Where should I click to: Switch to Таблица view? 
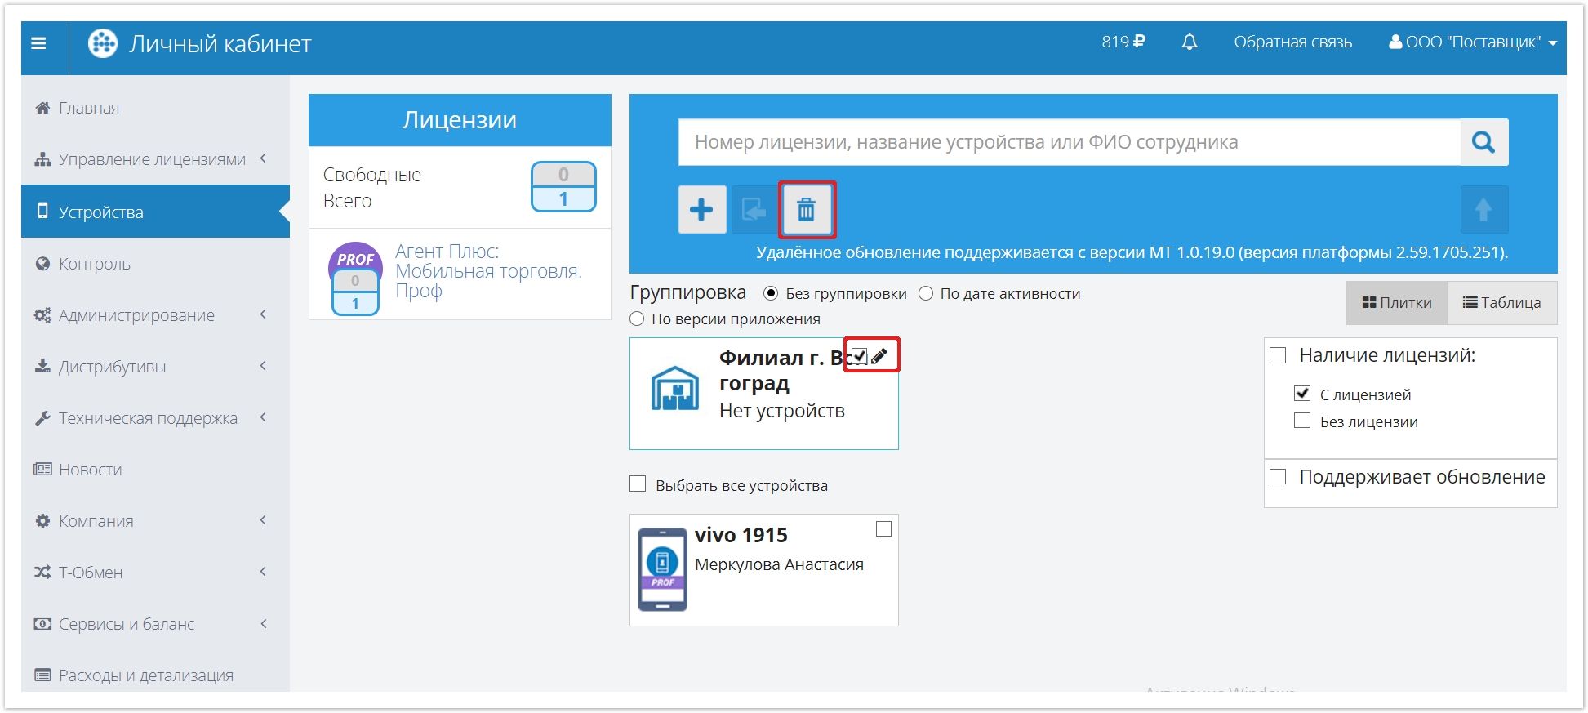pyautogui.click(x=1501, y=303)
